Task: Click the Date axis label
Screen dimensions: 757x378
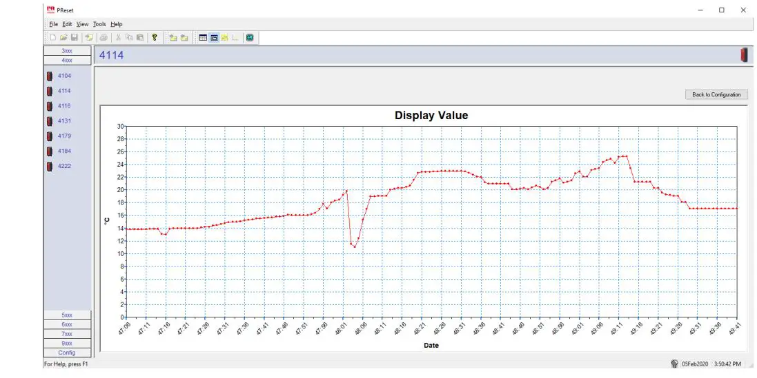Action: coord(431,345)
